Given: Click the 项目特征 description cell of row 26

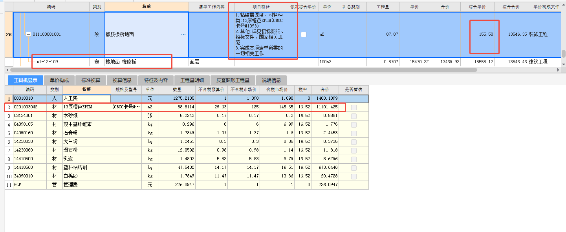Looking at the screenshot, I should (261, 35).
